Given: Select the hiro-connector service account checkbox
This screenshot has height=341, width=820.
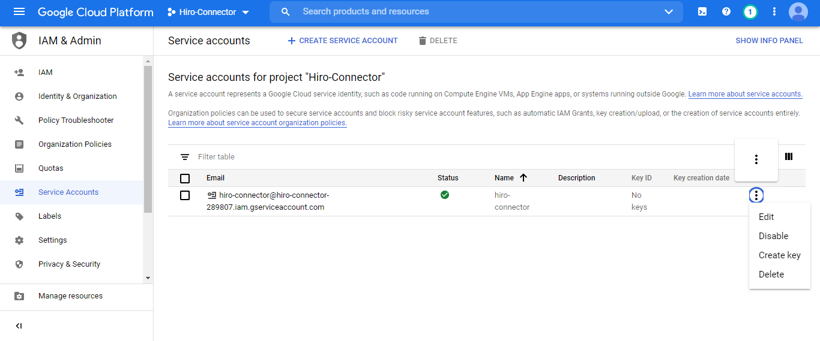Looking at the screenshot, I should 185,195.
